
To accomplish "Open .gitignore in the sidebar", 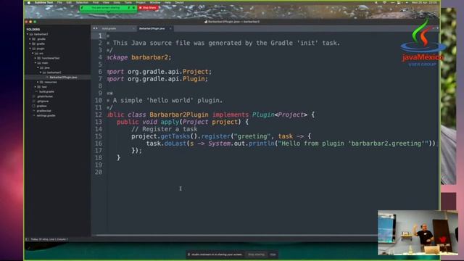I will tap(43, 101).
